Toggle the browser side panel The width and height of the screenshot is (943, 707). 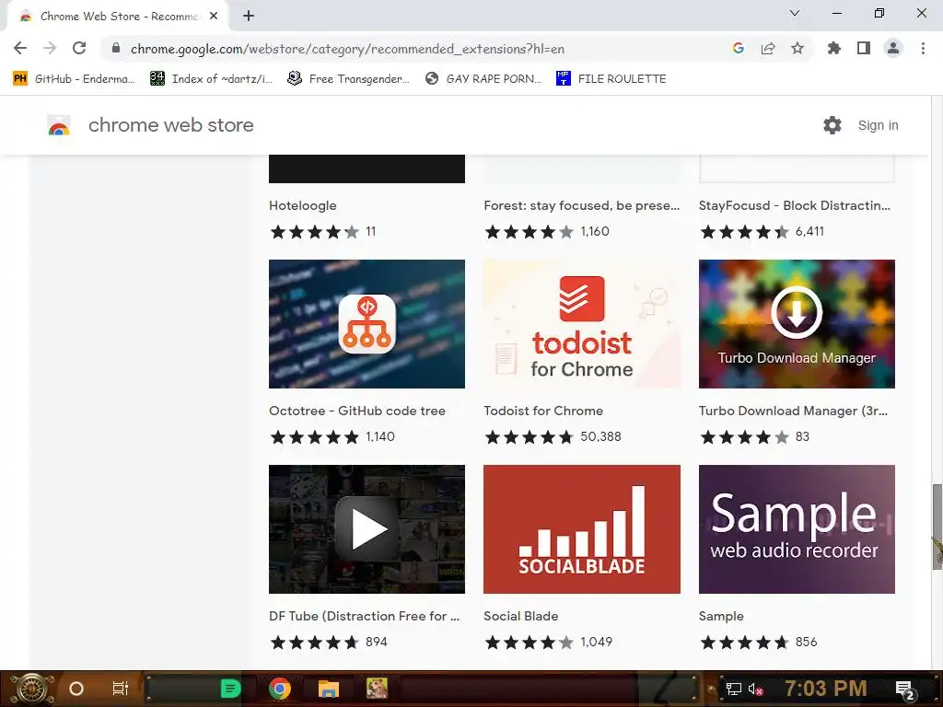[x=864, y=48]
